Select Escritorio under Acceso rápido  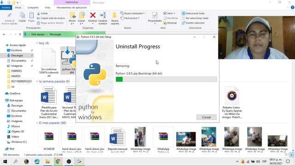[17, 50]
